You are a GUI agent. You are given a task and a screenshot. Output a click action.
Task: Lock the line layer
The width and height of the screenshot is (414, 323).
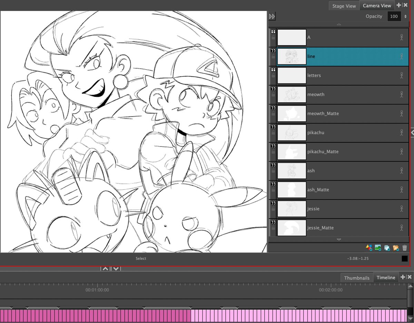[x=273, y=56]
